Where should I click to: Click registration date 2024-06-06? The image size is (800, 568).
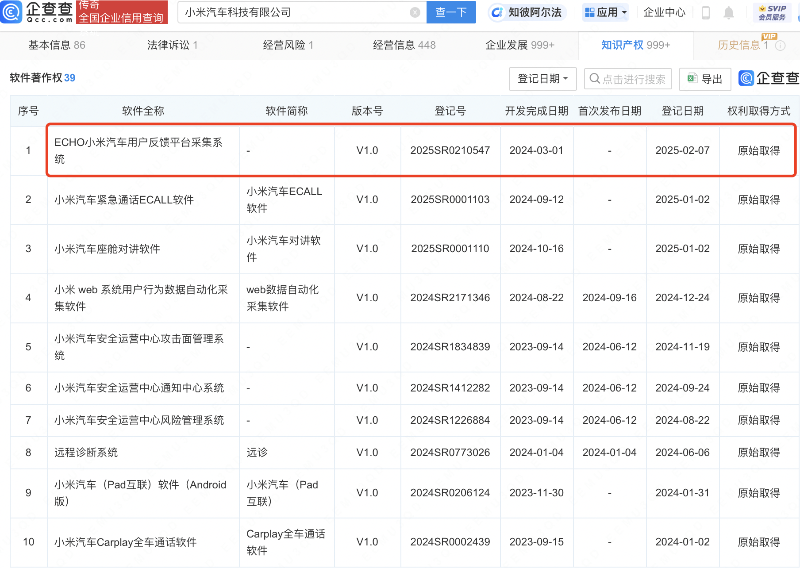click(682, 453)
